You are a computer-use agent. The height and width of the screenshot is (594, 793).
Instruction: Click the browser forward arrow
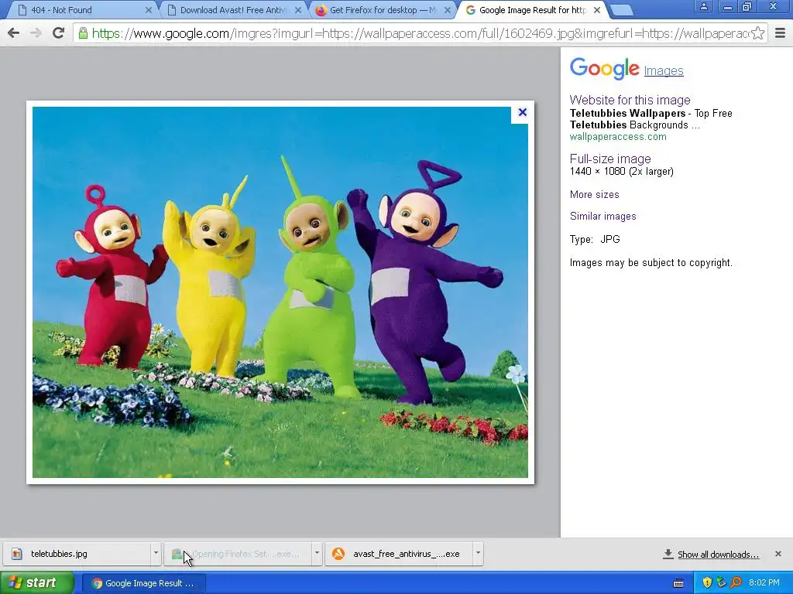point(36,33)
